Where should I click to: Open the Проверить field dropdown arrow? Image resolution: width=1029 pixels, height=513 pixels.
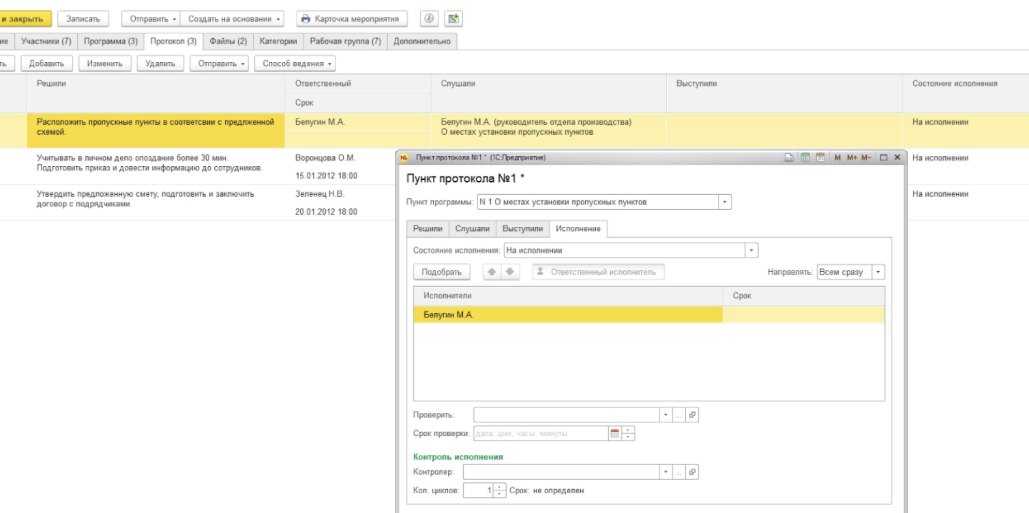tap(666, 414)
